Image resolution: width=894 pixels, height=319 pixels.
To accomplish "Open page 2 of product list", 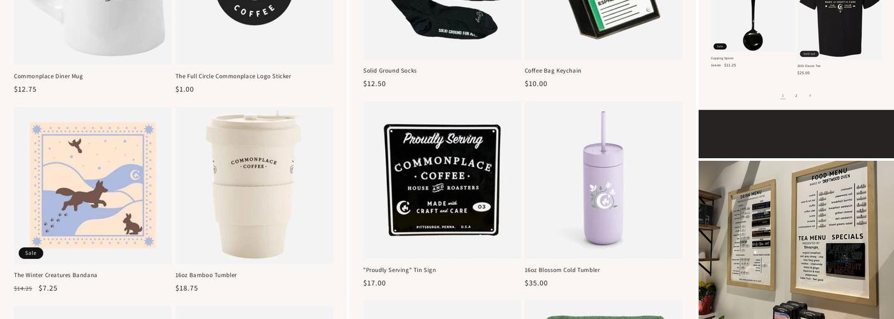I will pos(796,96).
